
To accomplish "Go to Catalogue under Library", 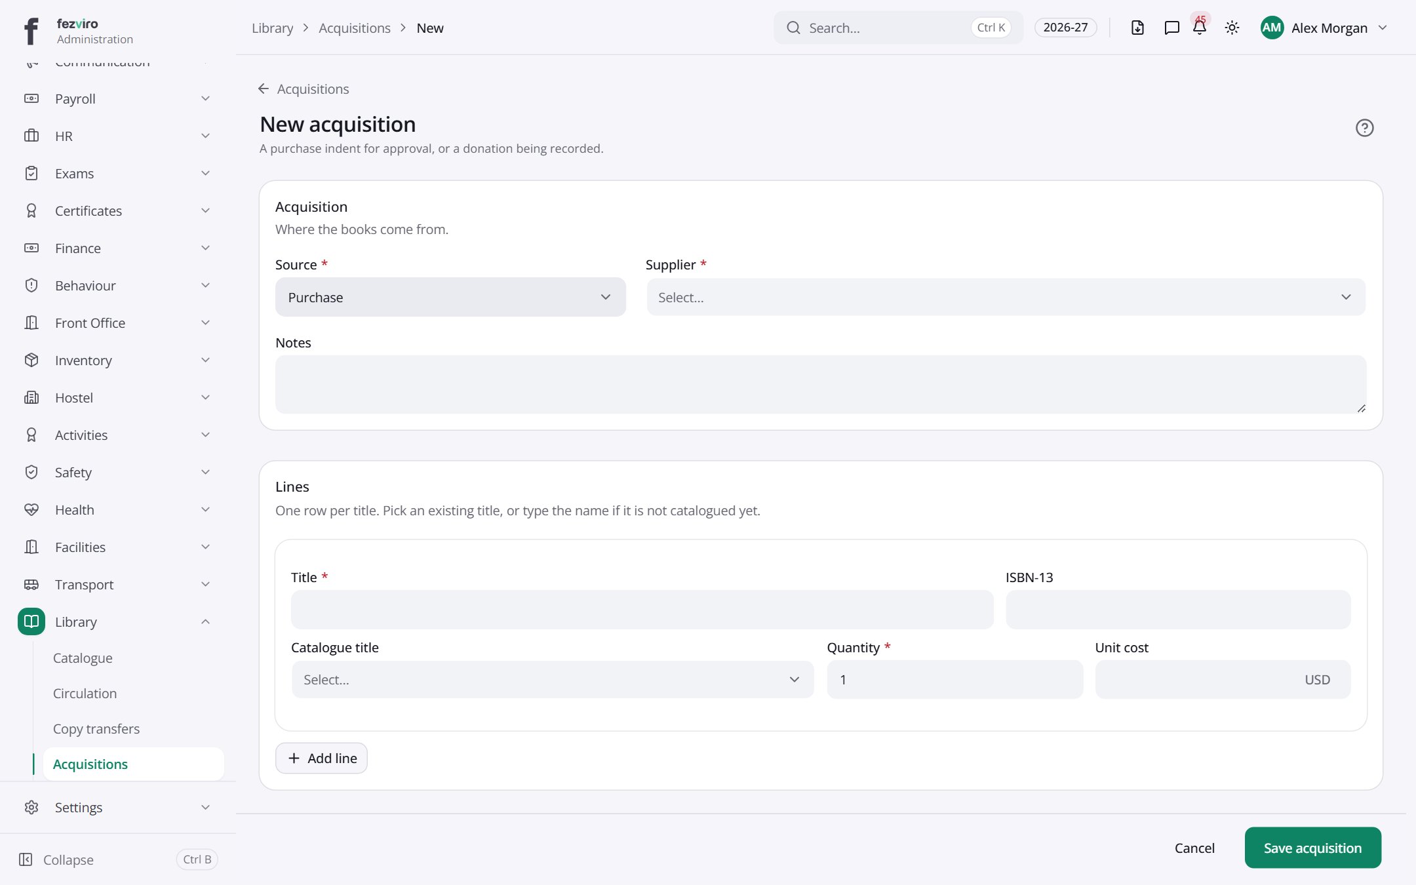I will click(x=83, y=658).
